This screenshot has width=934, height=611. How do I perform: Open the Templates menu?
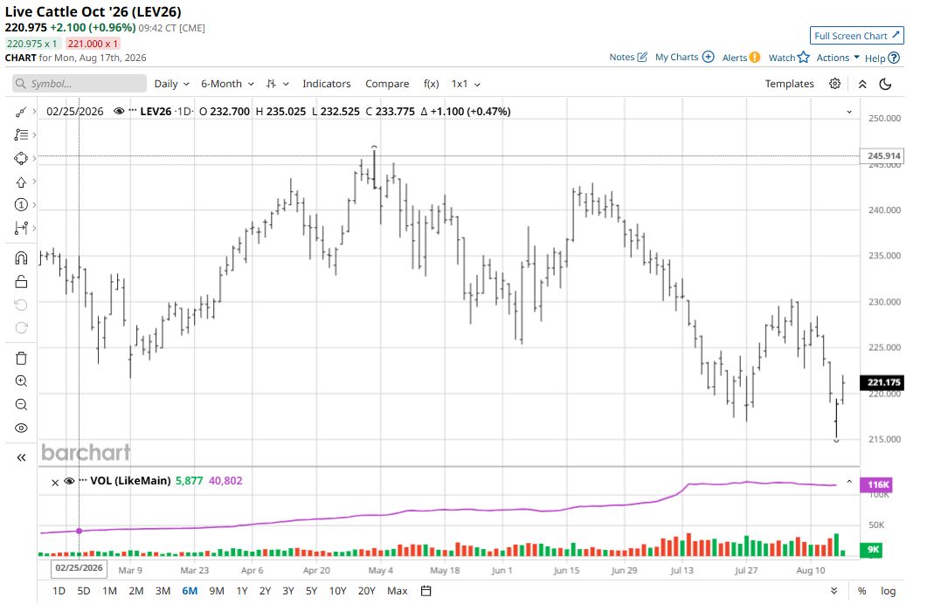[x=789, y=84]
